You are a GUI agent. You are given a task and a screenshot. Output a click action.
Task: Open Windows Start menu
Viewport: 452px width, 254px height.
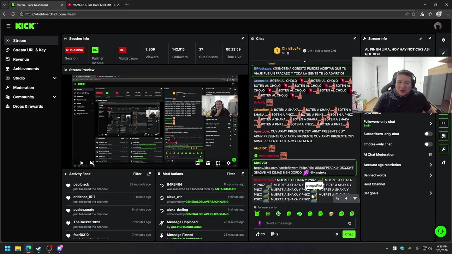(x=7, y=248)
